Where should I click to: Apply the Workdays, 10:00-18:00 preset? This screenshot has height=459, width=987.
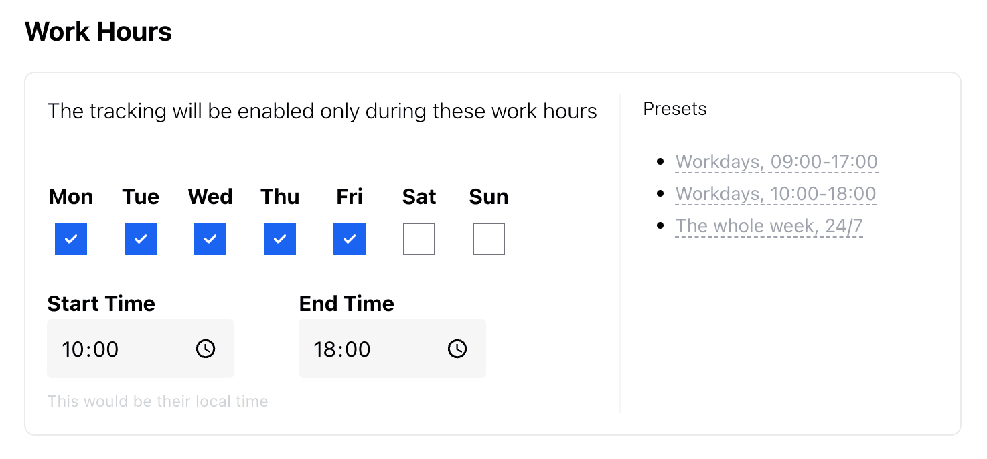(775, 193)
